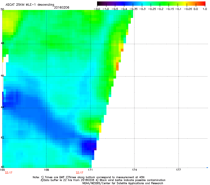Click the latitude label 50
This screenshot has width=210, height=185.
click(x=2, y=9)
